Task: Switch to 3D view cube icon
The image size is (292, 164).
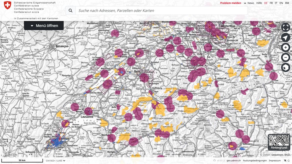Action: pos(286,67)
